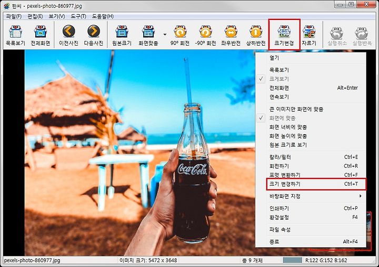
Task: Choose 인쇄하기 Ctrl+P in context menu
Action: coord(311,208)
